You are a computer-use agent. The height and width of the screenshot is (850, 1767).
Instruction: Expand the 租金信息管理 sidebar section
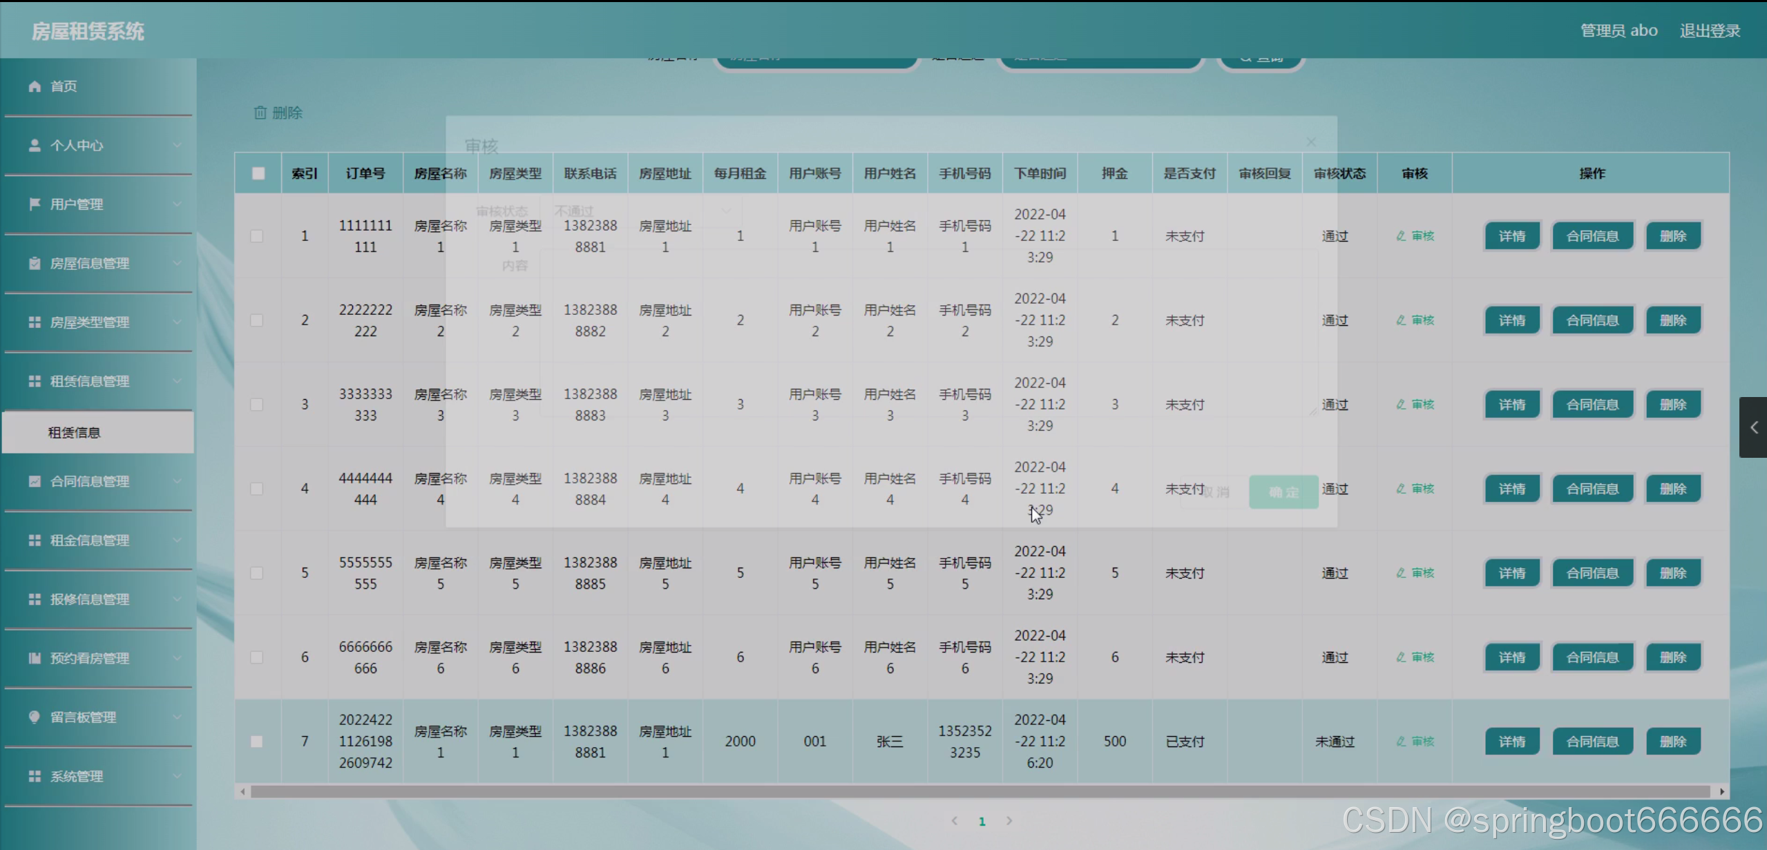90,541
